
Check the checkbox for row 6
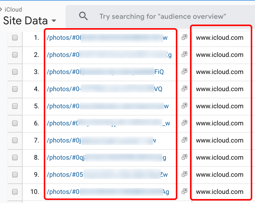click(15, 123)
